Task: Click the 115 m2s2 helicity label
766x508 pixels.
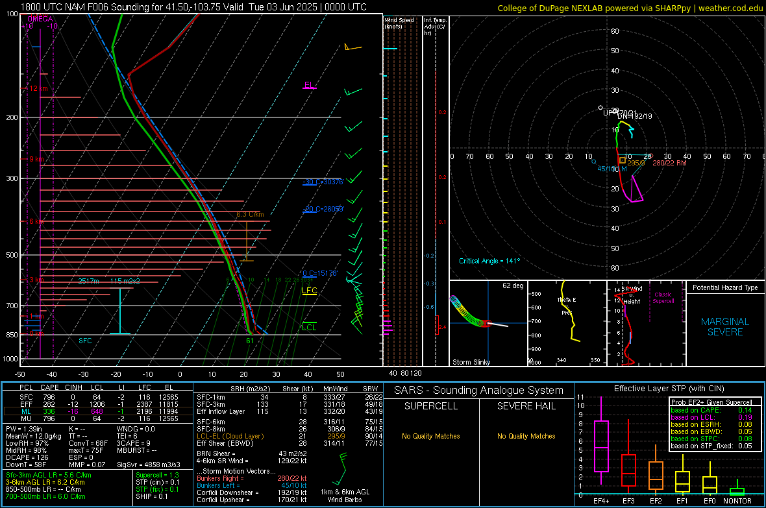Action: tap(125, 281)
